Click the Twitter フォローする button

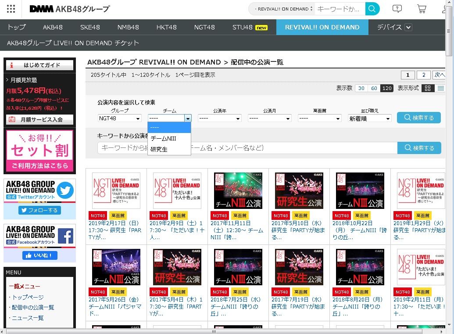(39, 210)
